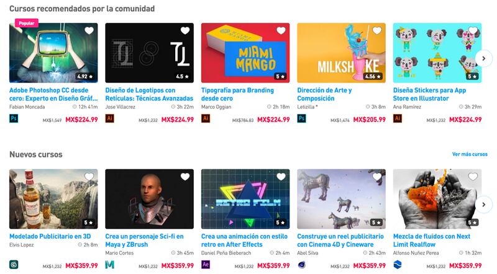Image resolution: width=497 pixels, height=274 pixels.
Task: Open Diseña Stickers para App Store title
Action: (x=429, y=94)
